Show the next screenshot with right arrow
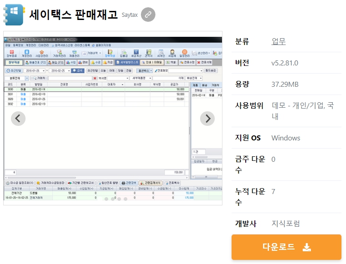 pyautogui.click(x=207, y=119)
